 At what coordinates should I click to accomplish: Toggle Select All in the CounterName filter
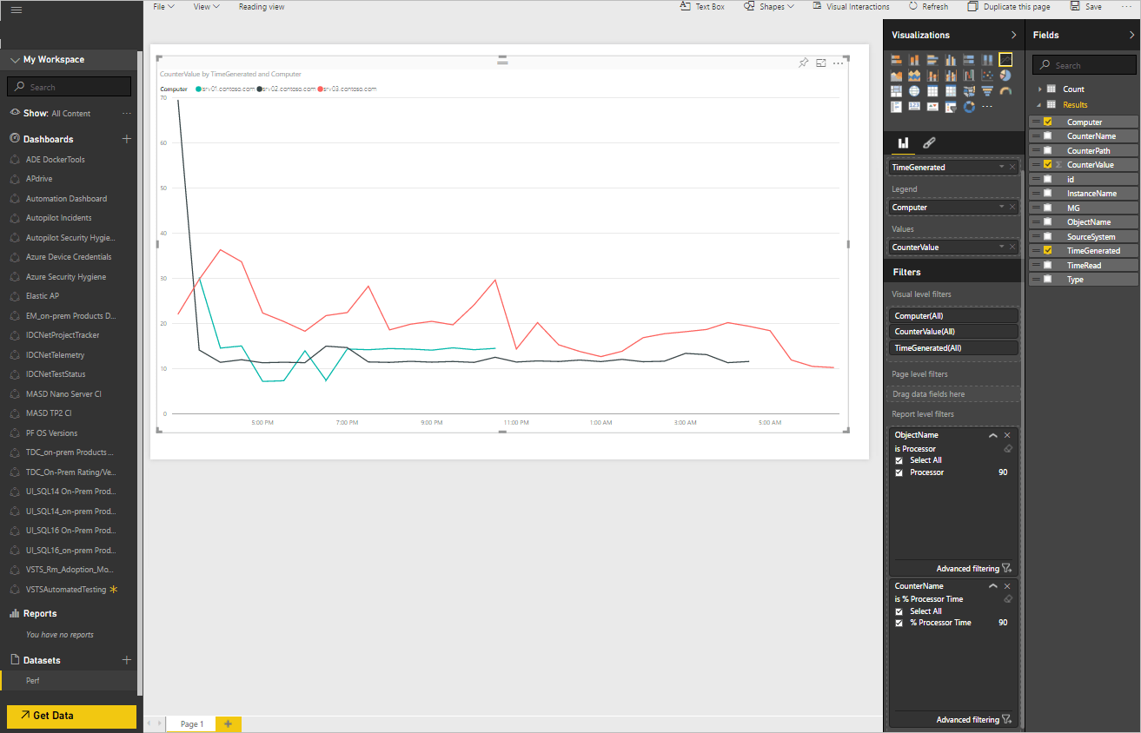pyautogui.click(x=899, y=611)
